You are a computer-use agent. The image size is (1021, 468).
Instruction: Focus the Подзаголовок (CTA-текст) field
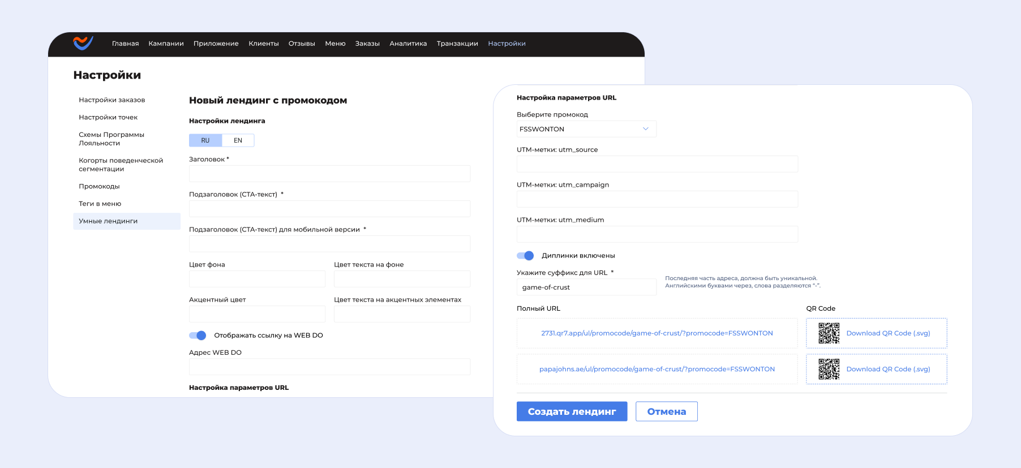[330, 209]
